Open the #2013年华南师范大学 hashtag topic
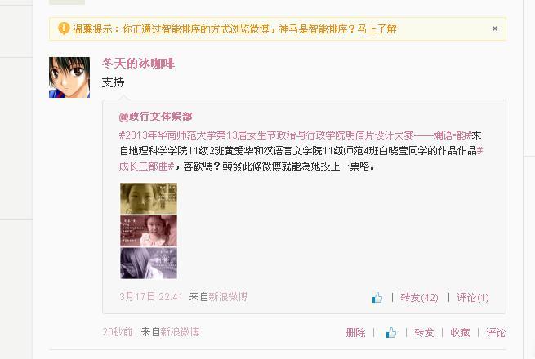Image resolution: width=535 pixels, height=359 pixels. click(x=295, y=135)
